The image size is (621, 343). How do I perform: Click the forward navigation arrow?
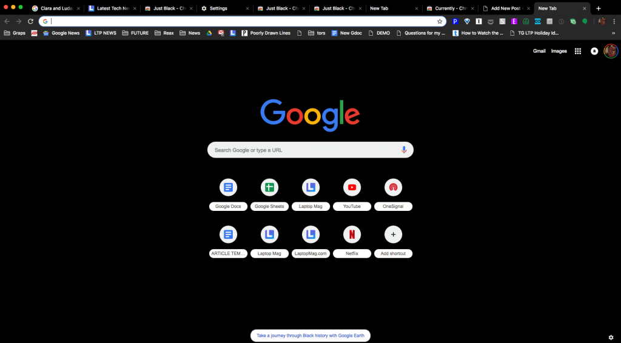point(19,21)
